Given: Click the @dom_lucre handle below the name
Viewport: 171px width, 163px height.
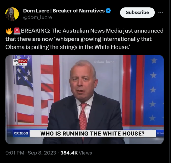Looking at the screenshot, I should tap(37, 17).
